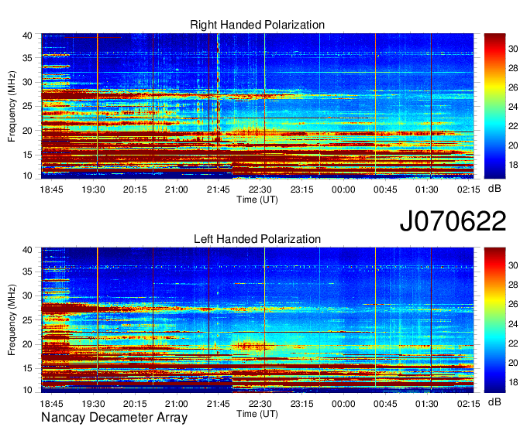The width and height of the screenshot is (527, 427).
Task: Click the "00:00" time tick under the Left Handed plot
Action: [x=343, y=404]
